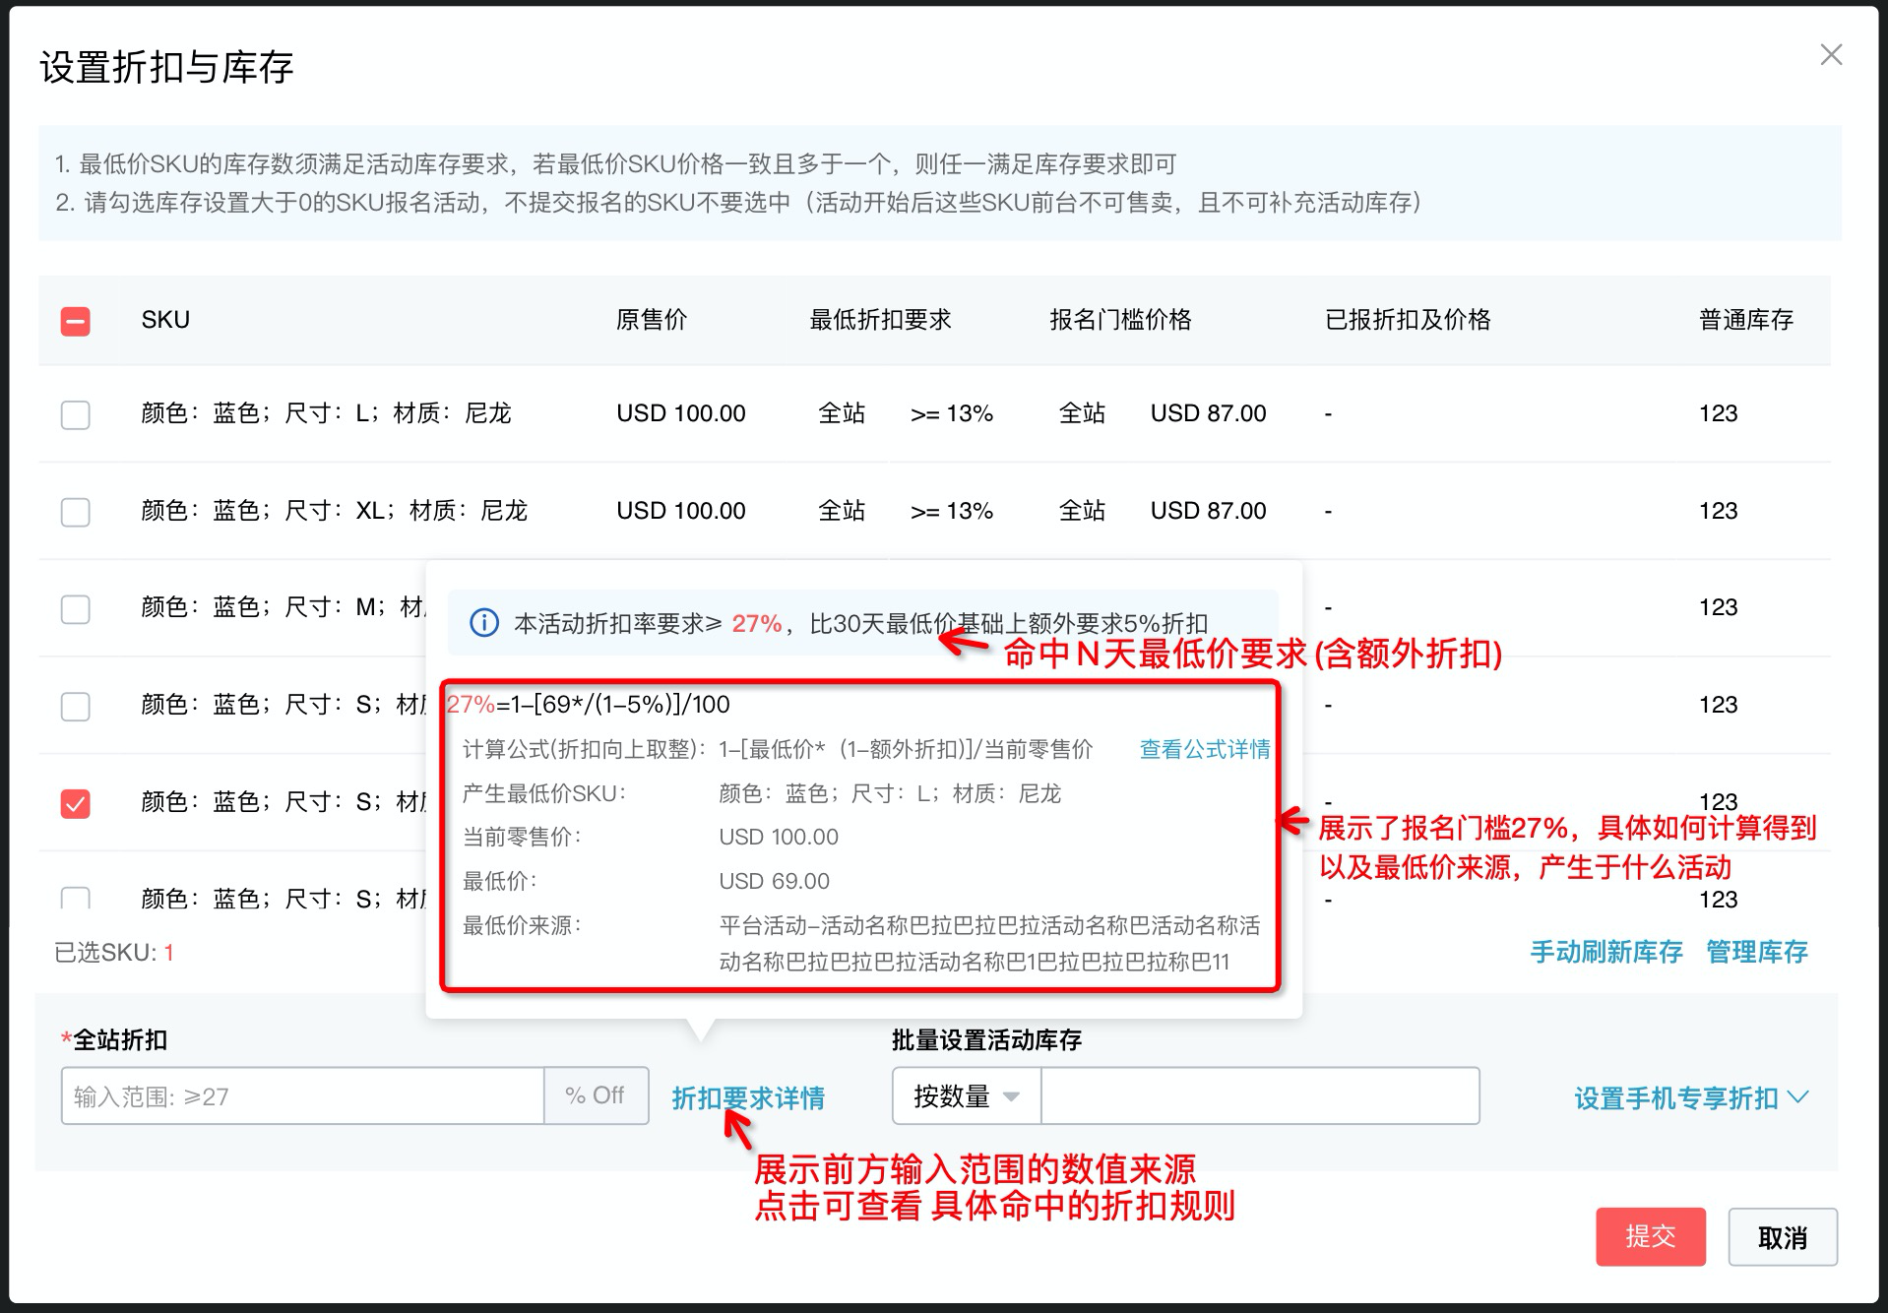Click 查看公式详情 link
1888x1313 pixels.
[1205, 749]
